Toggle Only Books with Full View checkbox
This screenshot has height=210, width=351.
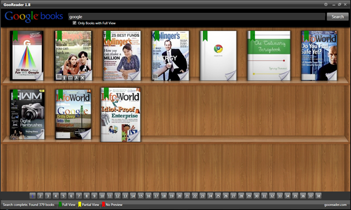click(75, 23)
